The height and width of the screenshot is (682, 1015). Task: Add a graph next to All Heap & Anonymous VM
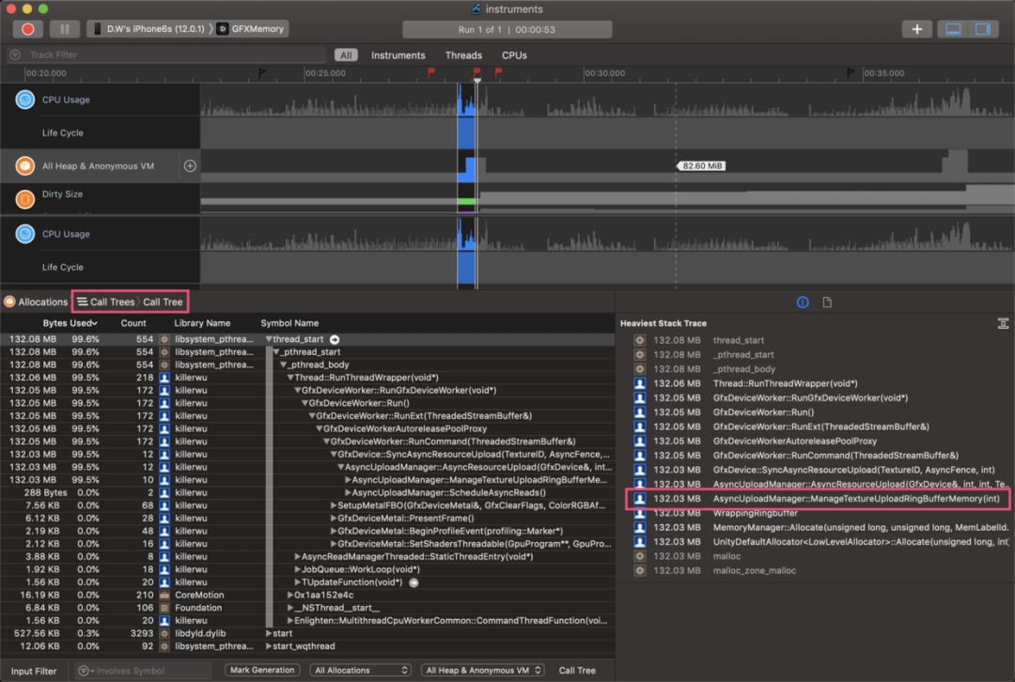(190, 165)
